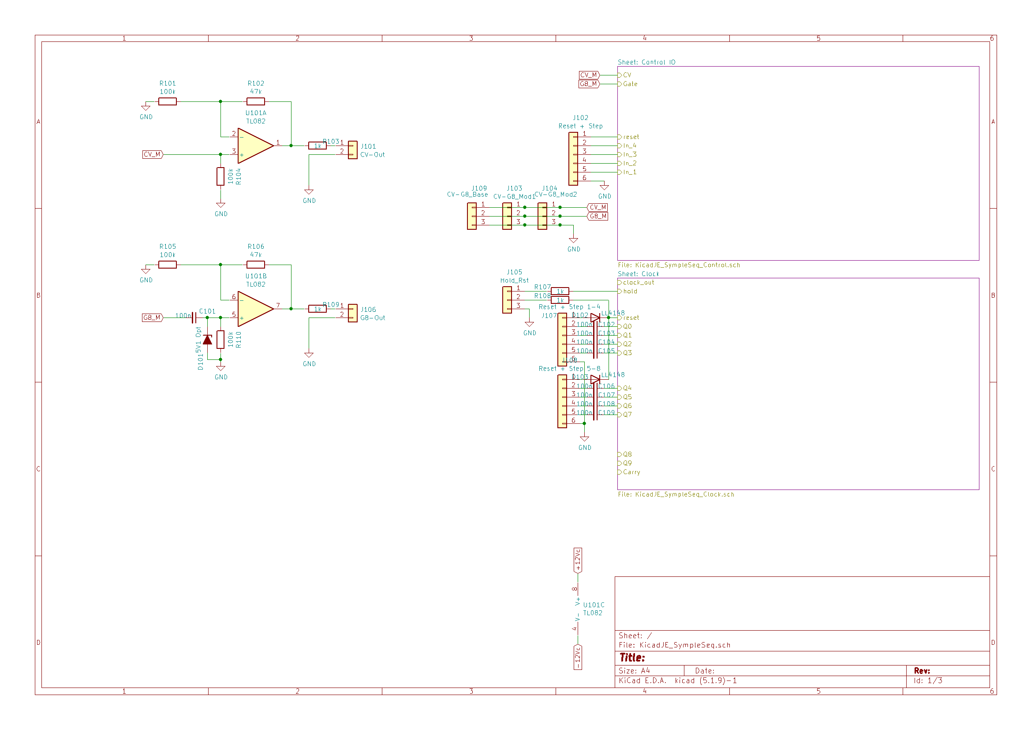Viewport: 1031px width, 729px height.
Task: Click the -12Vc power label
Action: click(578, 657)
